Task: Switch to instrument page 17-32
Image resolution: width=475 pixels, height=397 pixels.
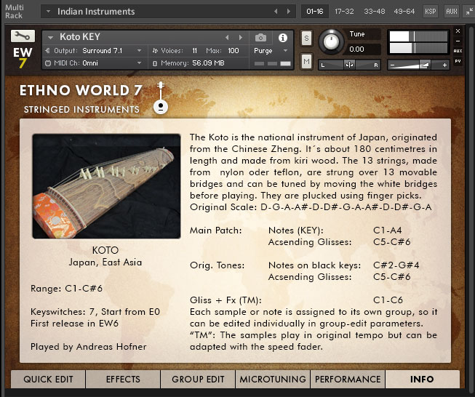Action: point(344,12)
